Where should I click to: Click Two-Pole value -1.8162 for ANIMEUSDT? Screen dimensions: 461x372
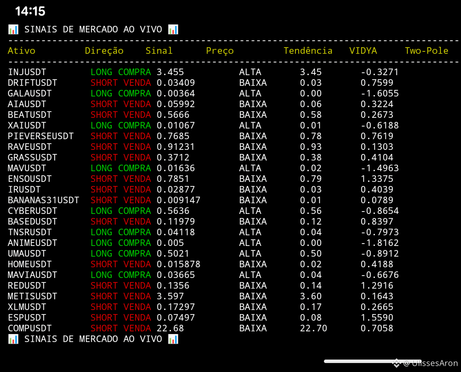(380, 243)
